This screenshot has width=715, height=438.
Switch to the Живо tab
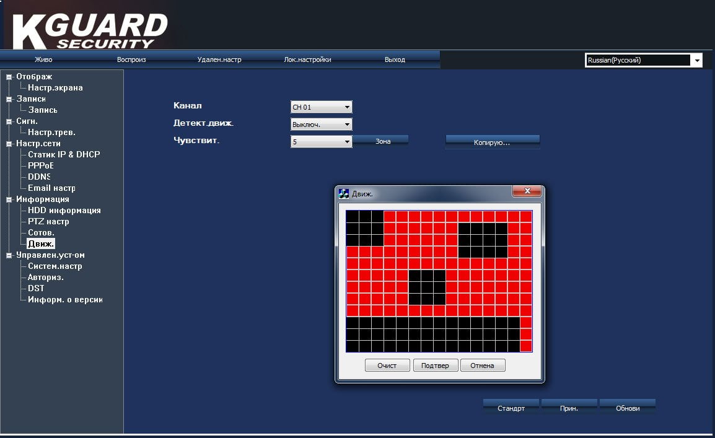[43, 59]
